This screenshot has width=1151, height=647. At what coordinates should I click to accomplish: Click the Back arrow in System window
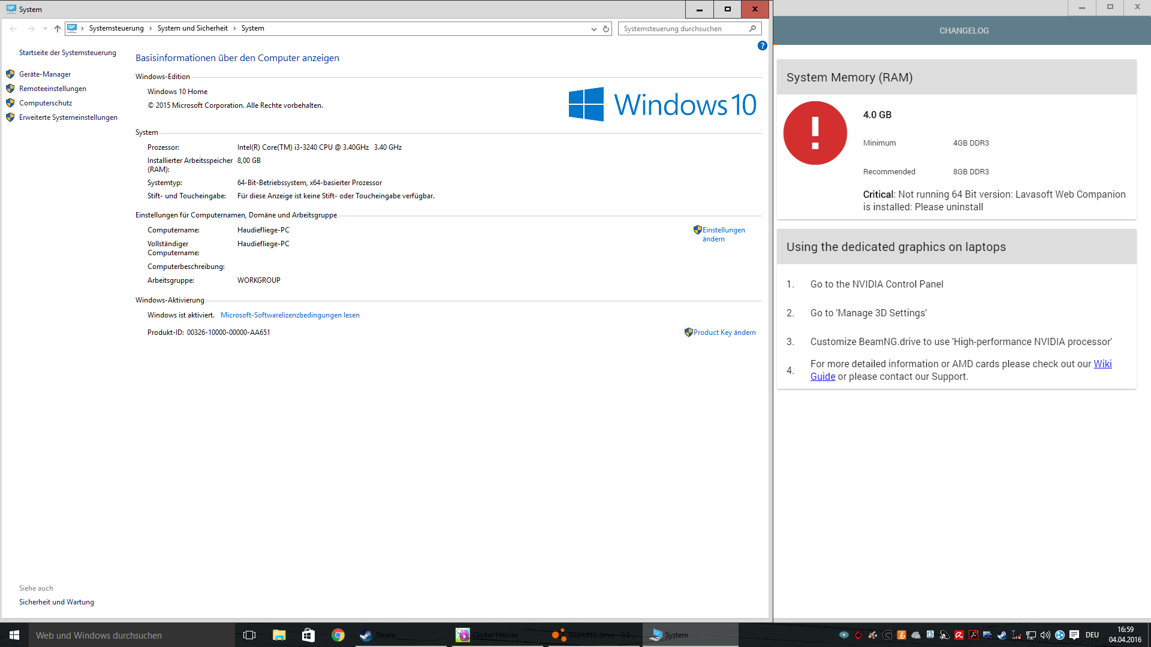click(x=13, y=28)
